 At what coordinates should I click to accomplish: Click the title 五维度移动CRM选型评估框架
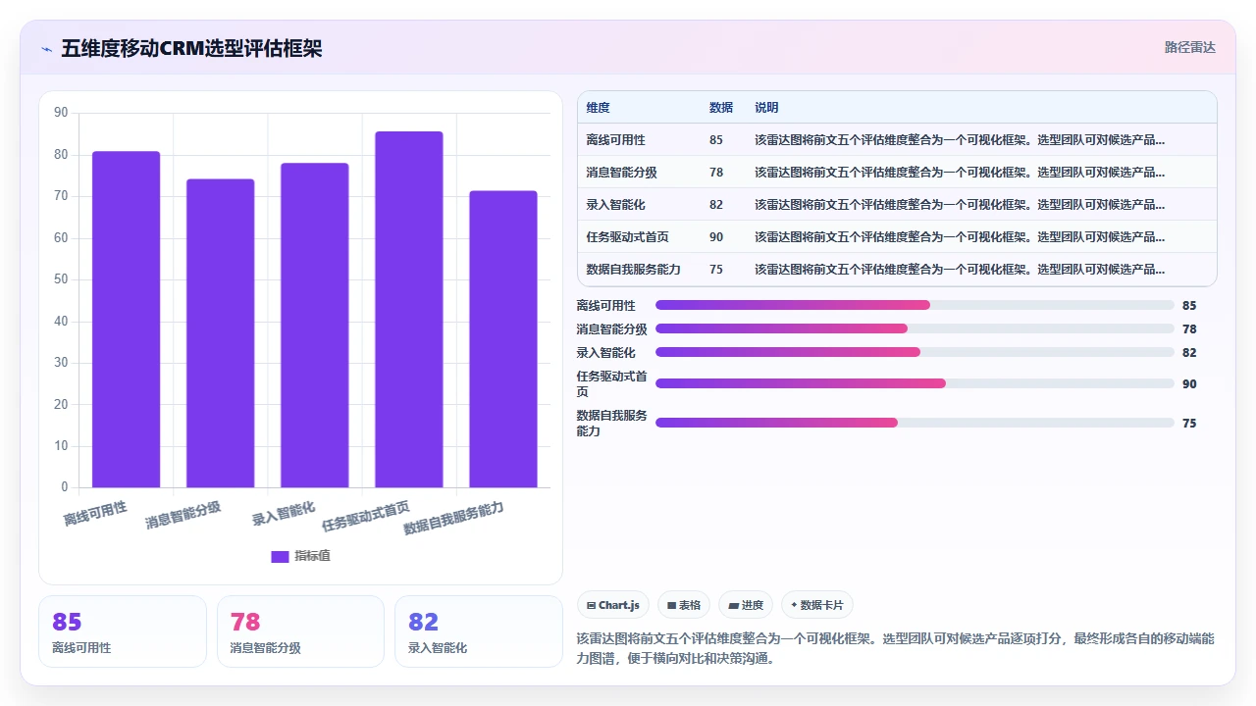191,48
